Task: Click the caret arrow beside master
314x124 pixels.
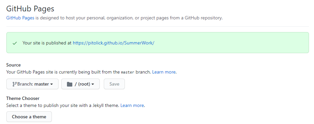Action: [x=52, y=85]
